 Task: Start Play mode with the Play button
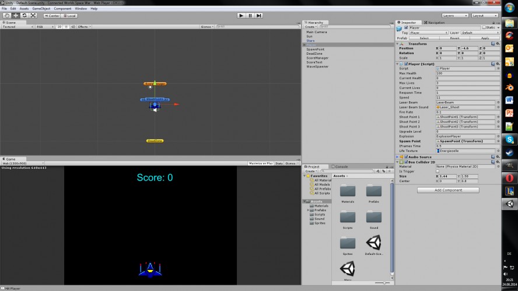click(x=241, y=16)
